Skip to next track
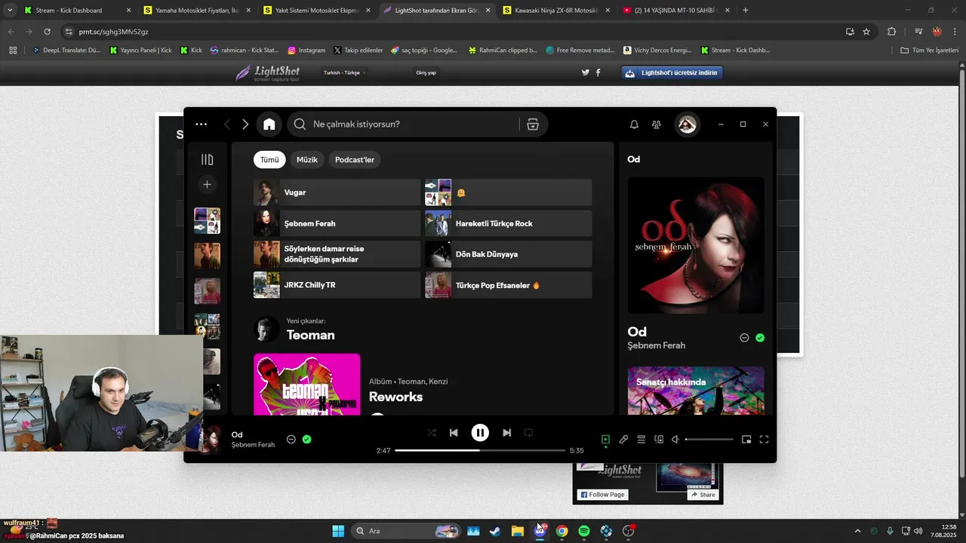 click(x=506, y=433)
